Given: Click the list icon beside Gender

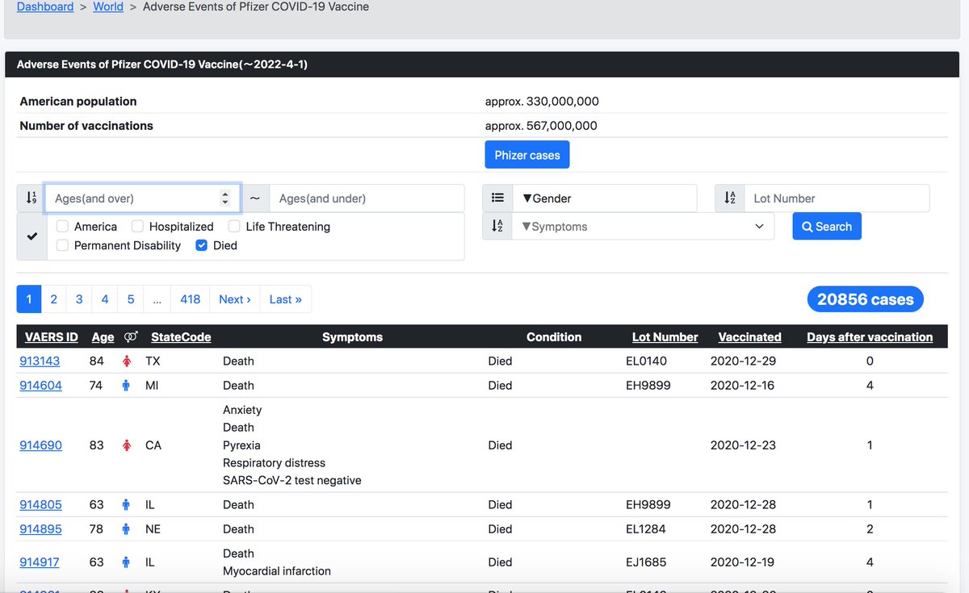Looking at the screenshot, I should (497, 198).
